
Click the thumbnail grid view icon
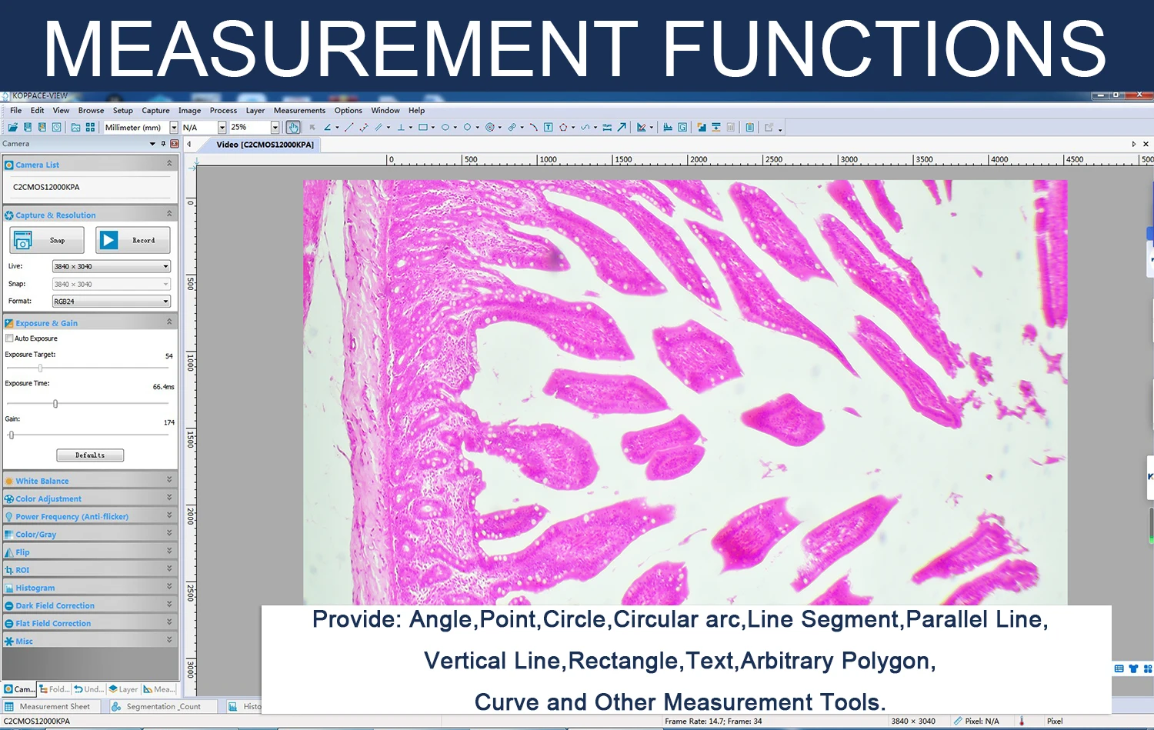(x=90, y=128)
